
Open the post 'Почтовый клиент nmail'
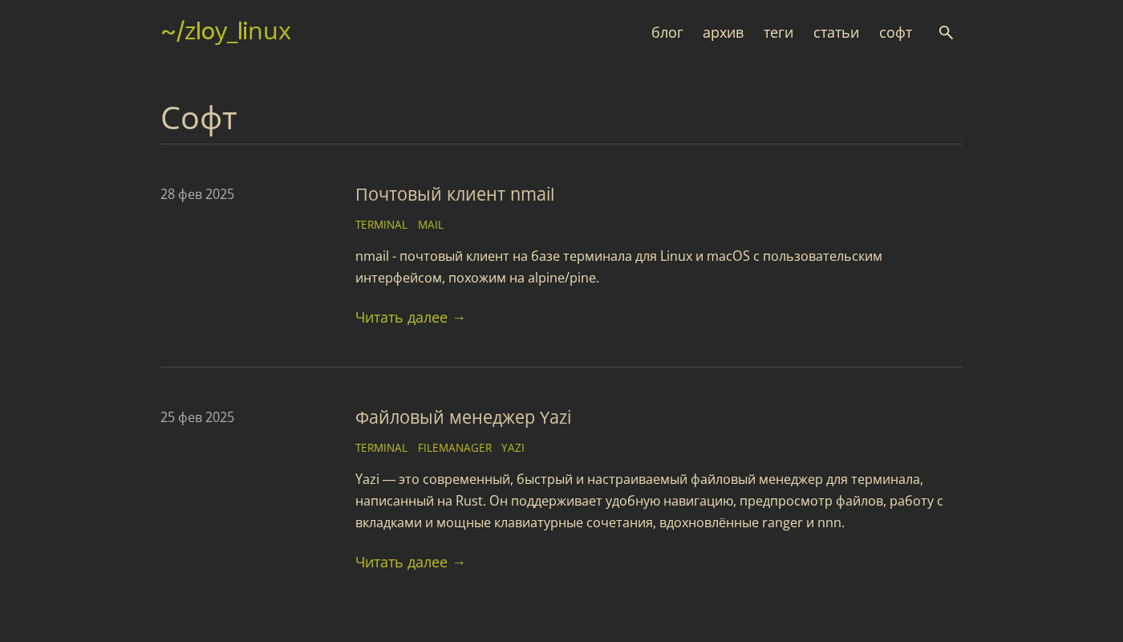click(454, 194)
